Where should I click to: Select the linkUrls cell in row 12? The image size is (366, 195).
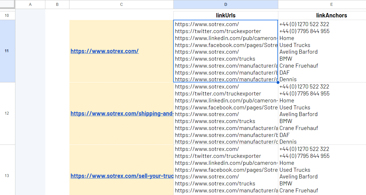[x=226, y=113]
